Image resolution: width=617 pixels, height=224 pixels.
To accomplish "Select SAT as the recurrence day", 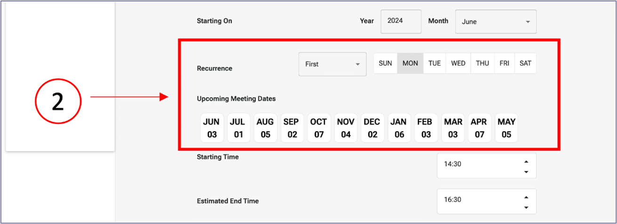I will [x=525, y=64].
